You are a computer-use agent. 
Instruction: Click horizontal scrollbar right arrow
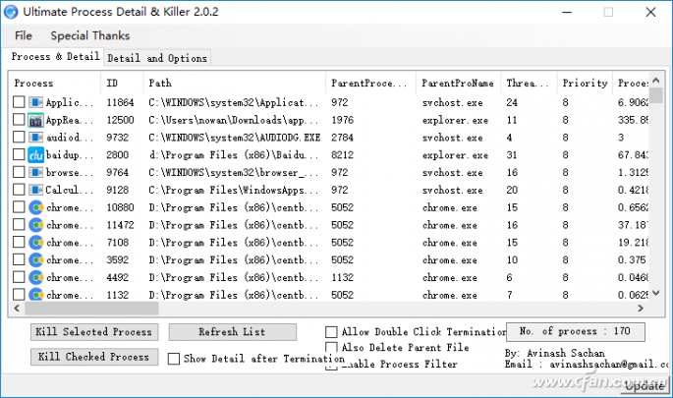[641, 308]
